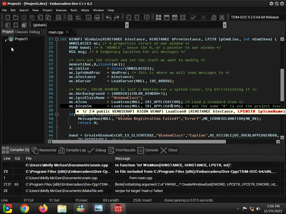
Task: Click the volume speaker tray icon
Action: (x=258, y=208)
